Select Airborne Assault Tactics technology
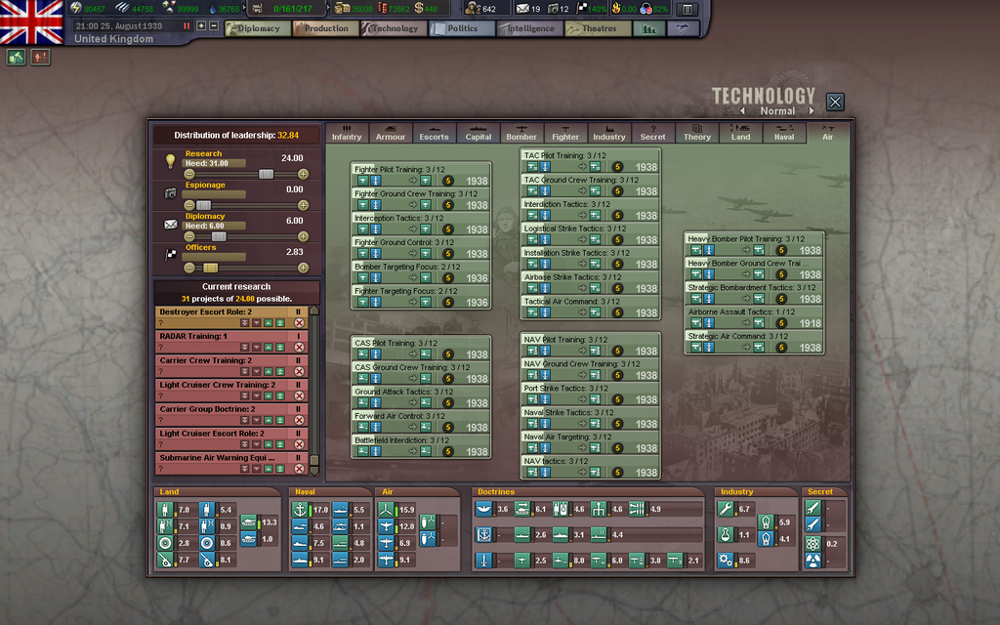Image resolution: width=1000 pixels, height=625 pixels. tap(755, 317)
